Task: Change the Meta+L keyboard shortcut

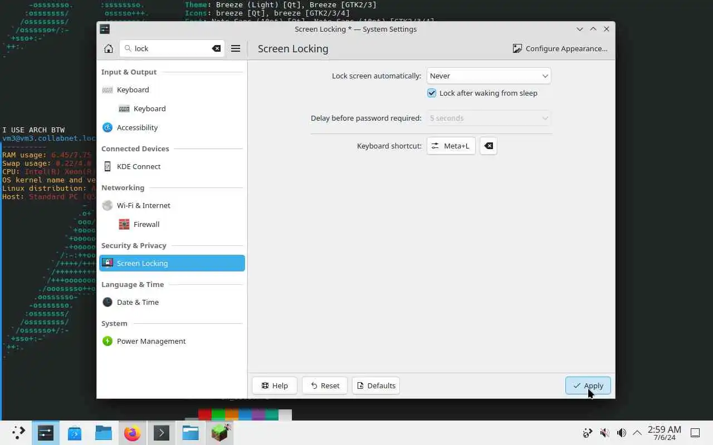Action: [x=451, y=146]
